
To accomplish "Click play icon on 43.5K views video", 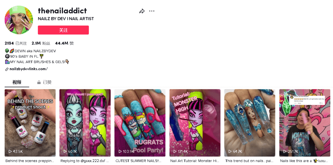I will coord(10,151).
